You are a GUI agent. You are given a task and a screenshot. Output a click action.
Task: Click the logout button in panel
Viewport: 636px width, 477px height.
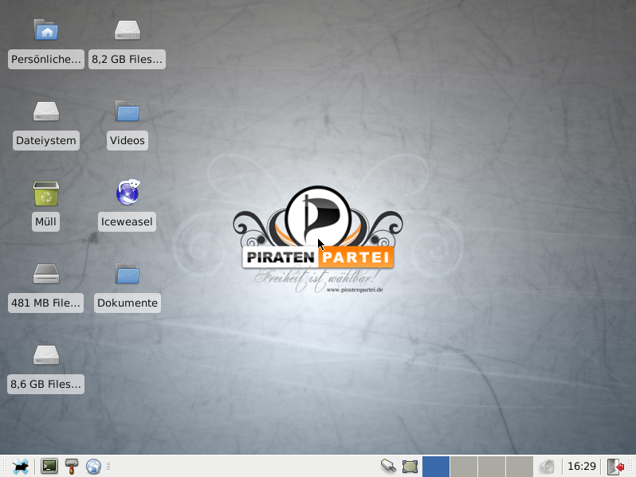click(x=615, y=467)
